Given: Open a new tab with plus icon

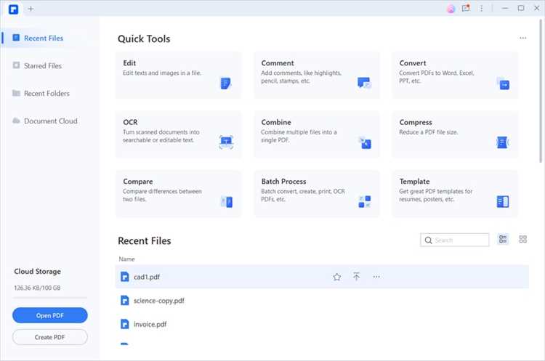Looking at the screenshot, I should (31, 9).
